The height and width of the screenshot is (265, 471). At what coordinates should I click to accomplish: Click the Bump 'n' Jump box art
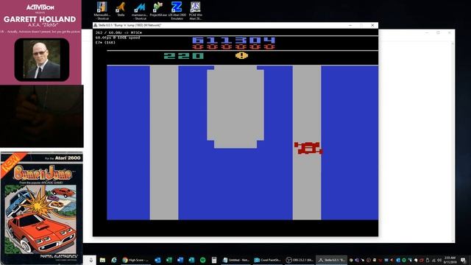pyautogui.click(x=42, y=208)
